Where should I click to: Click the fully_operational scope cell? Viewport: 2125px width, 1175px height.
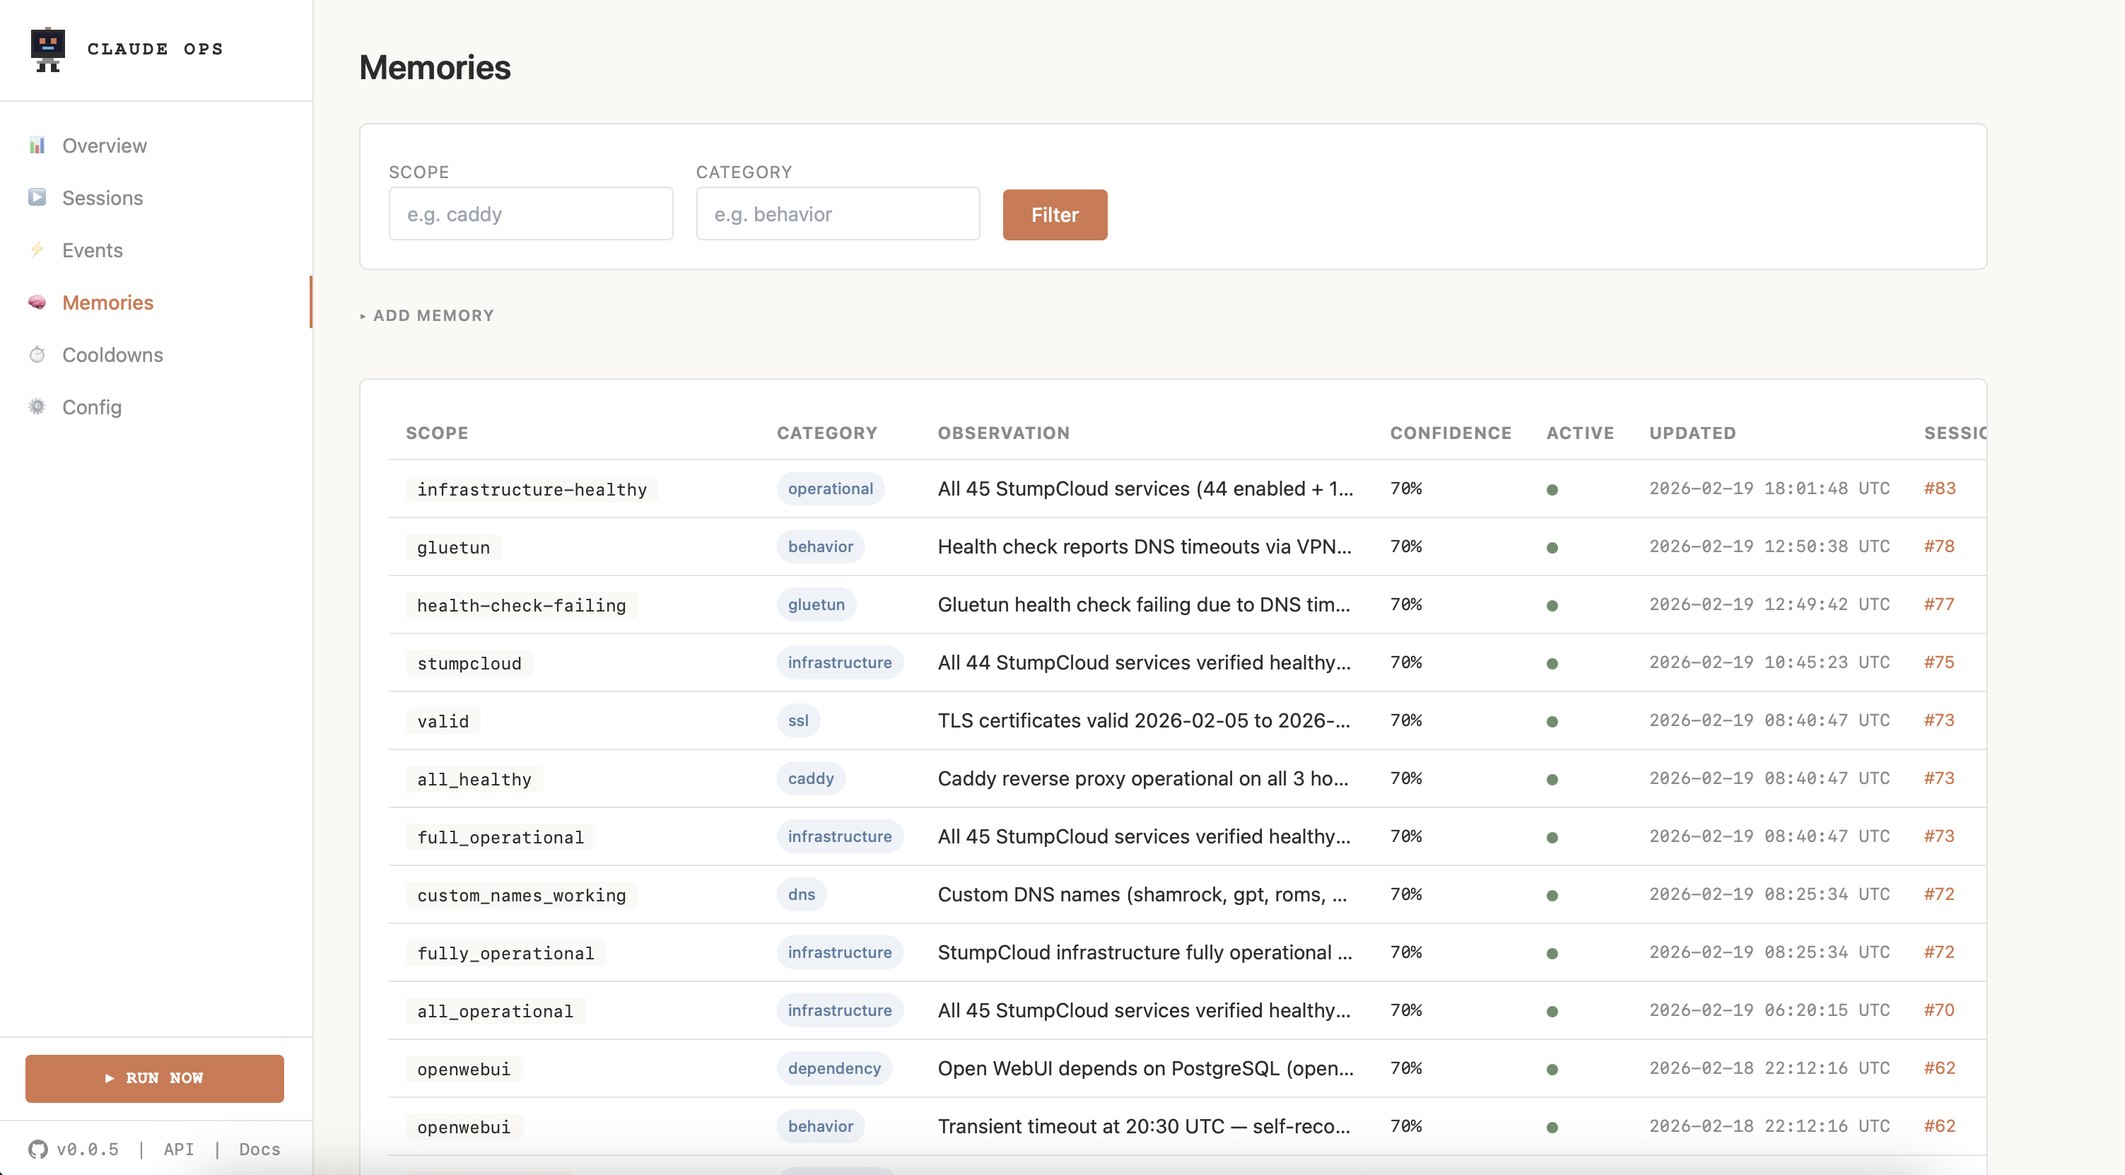coord(505,953)
